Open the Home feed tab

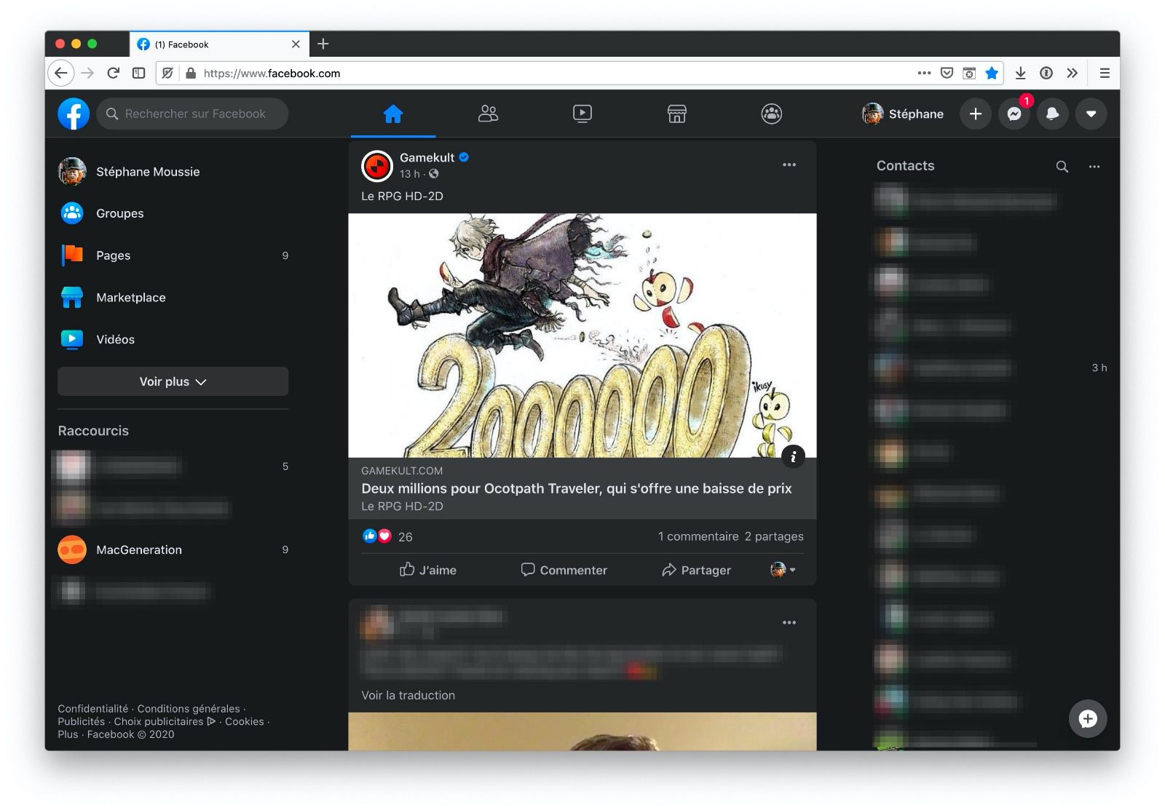(393, 114)
